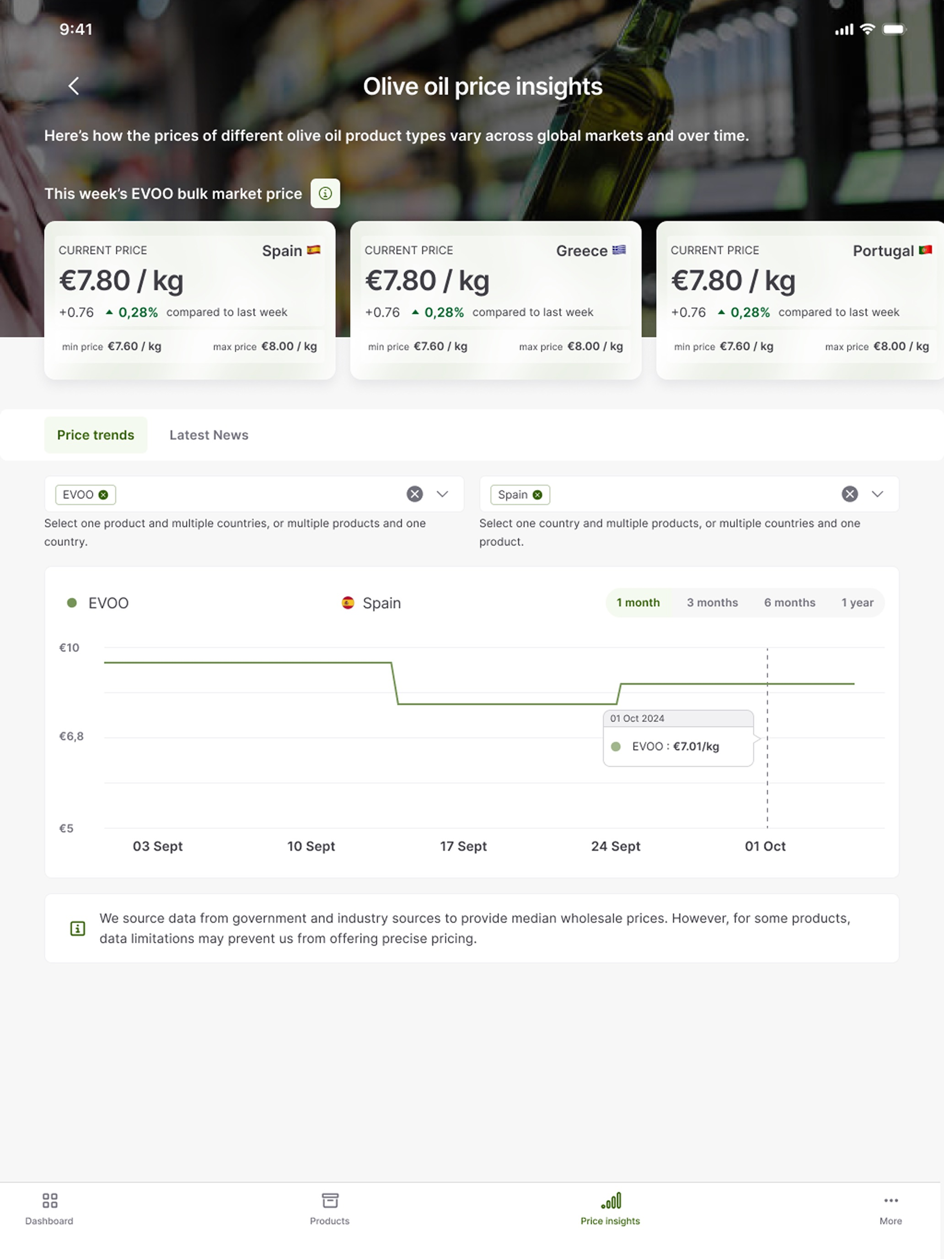Viewport: 944px width, 1259px height.
Task: Open Dashboard in the bottom navigation
Action: 49,1210
